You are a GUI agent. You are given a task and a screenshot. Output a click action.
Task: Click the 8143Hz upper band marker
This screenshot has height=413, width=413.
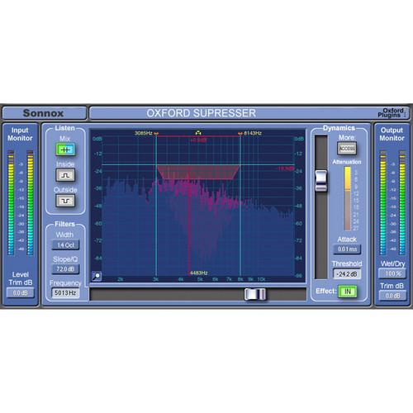pos(250,133)
